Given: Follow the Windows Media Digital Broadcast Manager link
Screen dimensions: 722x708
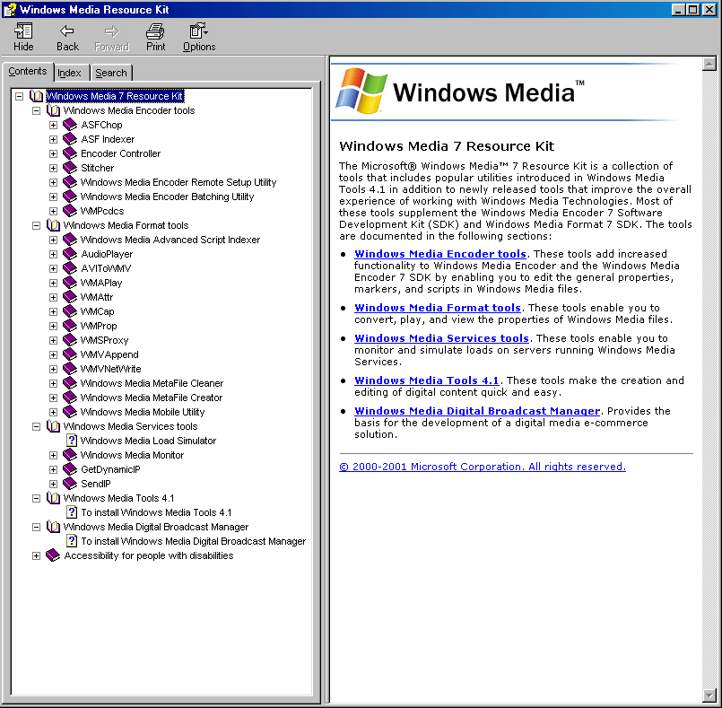Looking at the screenshot, I should tap(477, 411).
